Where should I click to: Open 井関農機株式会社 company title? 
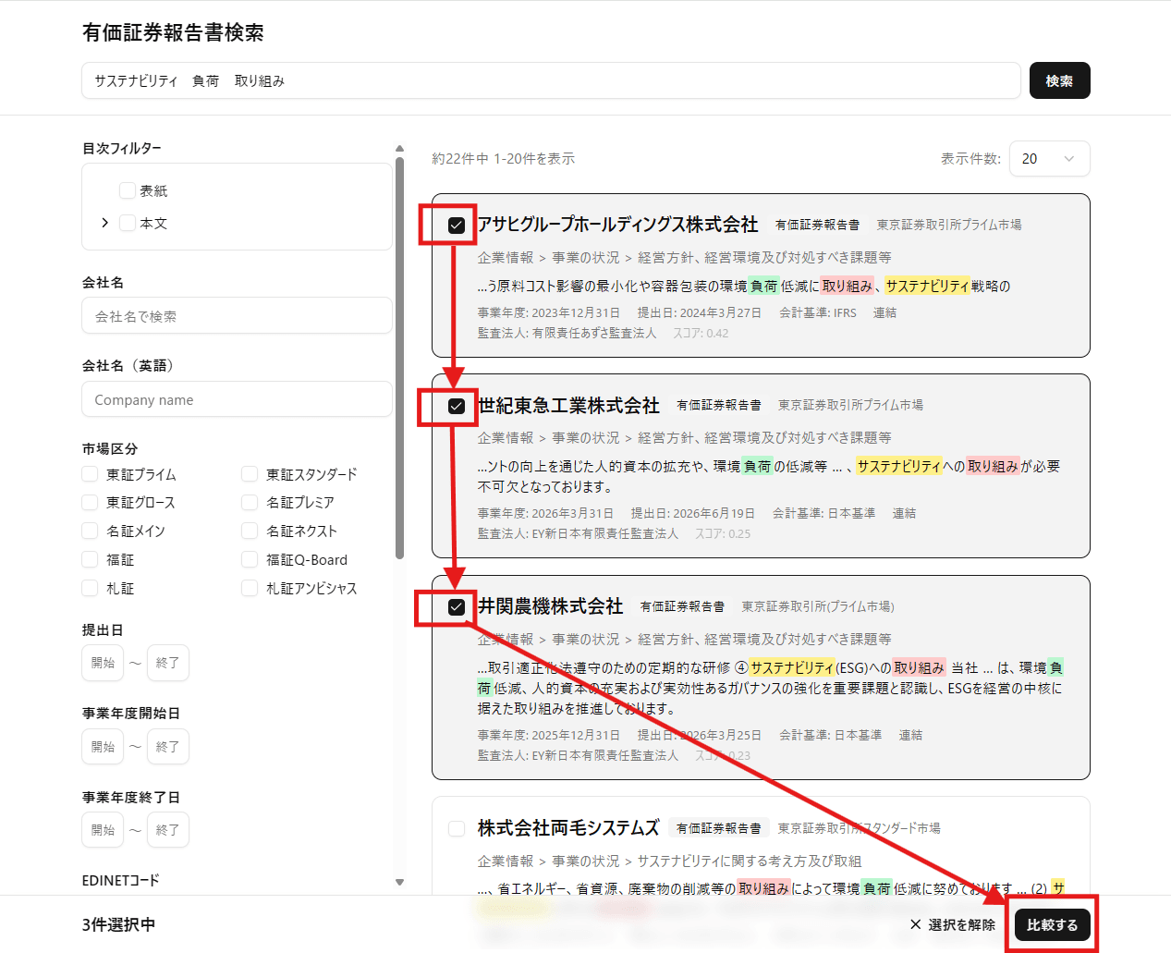(551, 606)
